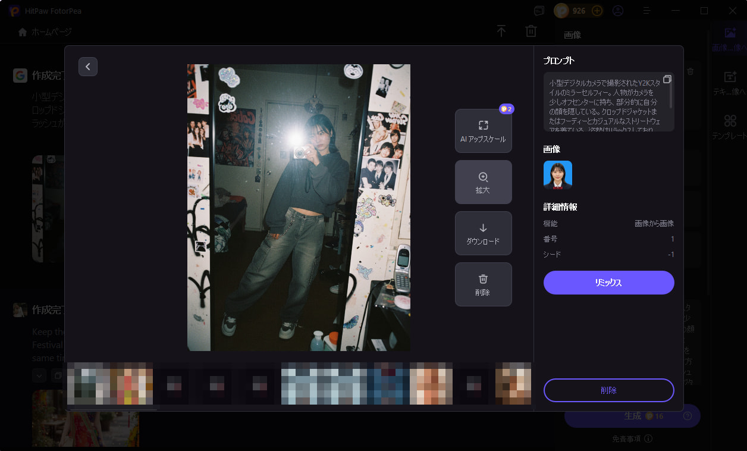The width and height of the screenshot is (747, 451).
Task: Click the ダウンロード download icon
Action: click(483, 227)
